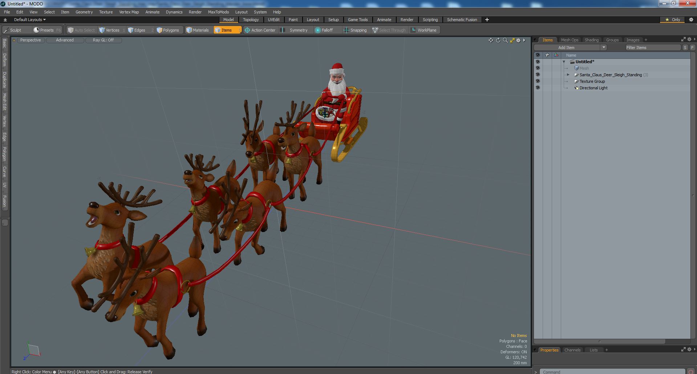This screenshot has width=697, height=374.
Task: Open the Presets browser
Action: [47, 30]
